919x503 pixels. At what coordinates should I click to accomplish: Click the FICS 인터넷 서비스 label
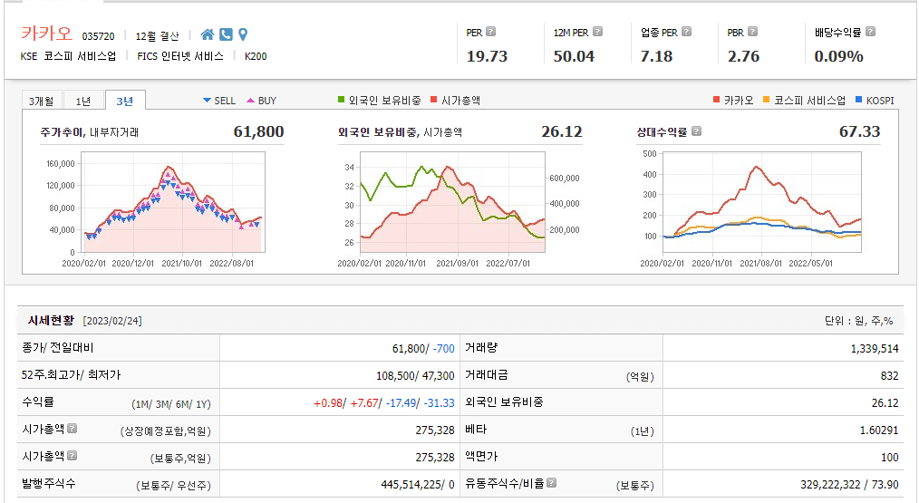[x=180, y=56]
